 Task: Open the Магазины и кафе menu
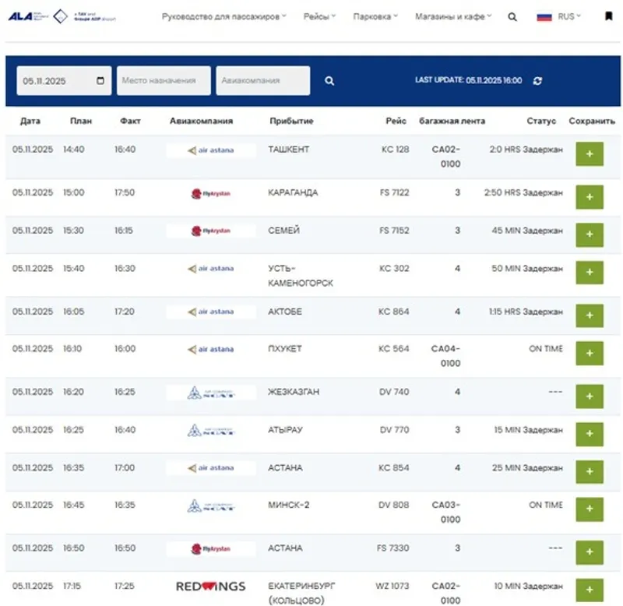click(453, 16)
